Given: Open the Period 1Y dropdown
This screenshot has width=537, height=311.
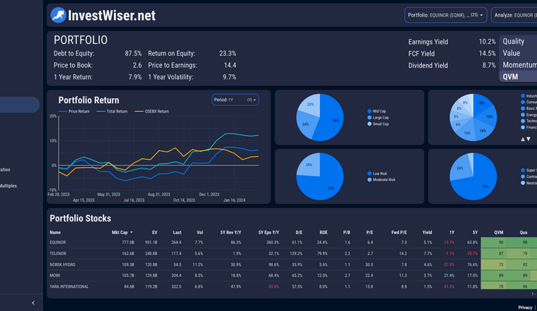Looking at the screenshot, I should (235, 100).
